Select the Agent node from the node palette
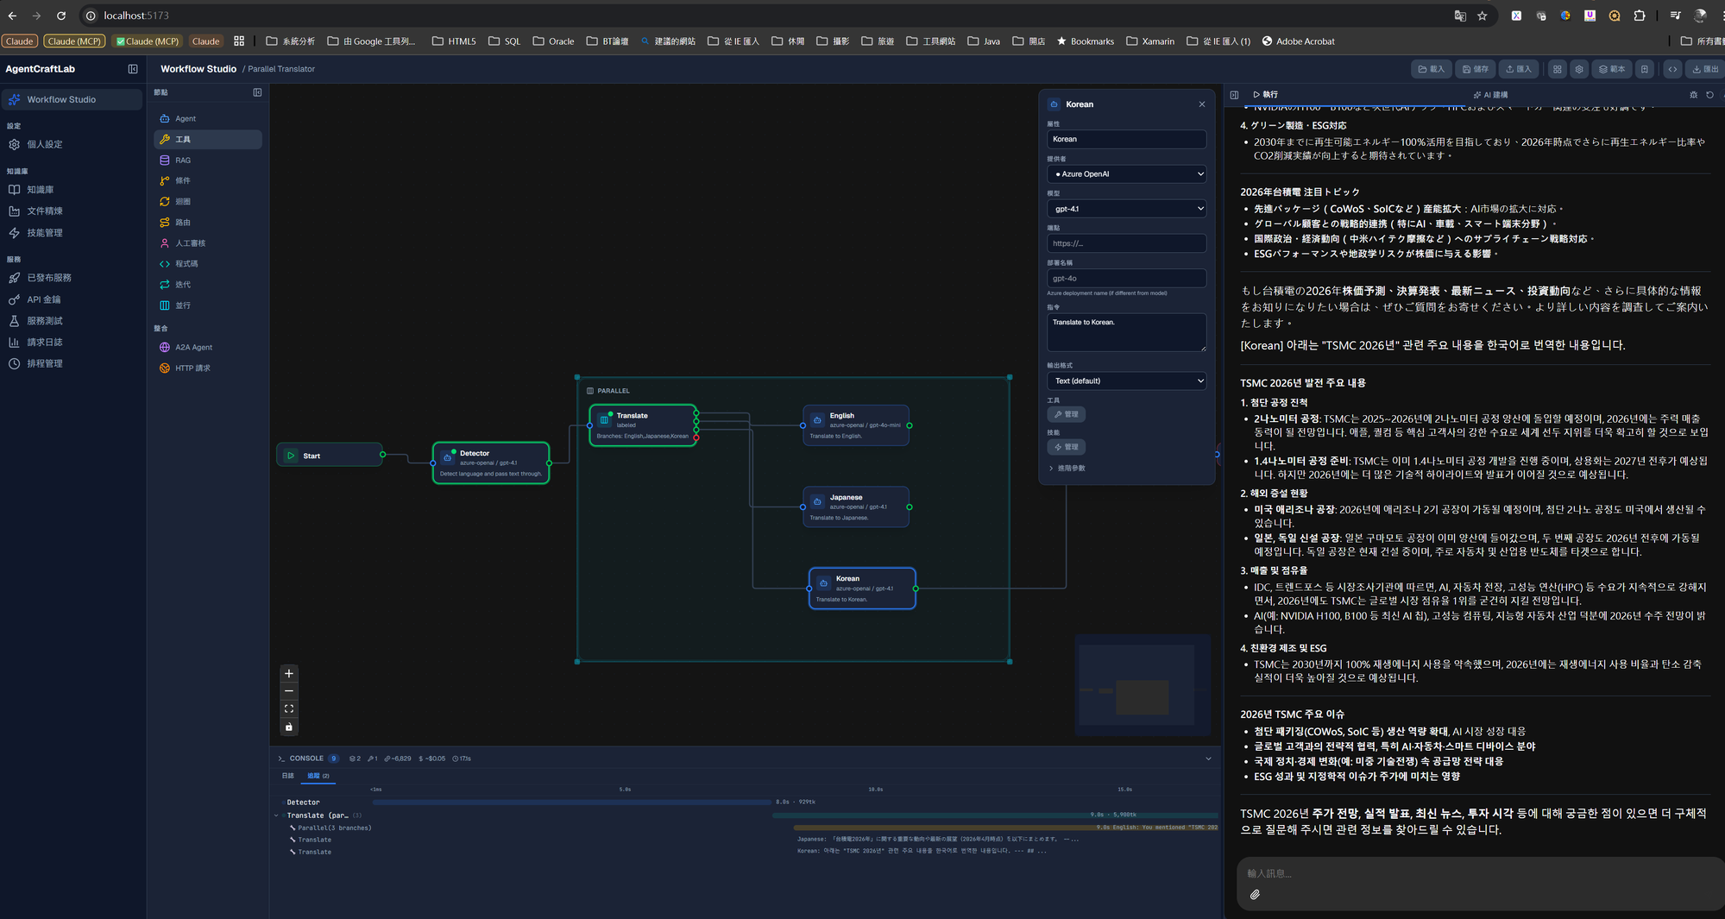Screen dimensions: 1725x919 pos(165,118)
